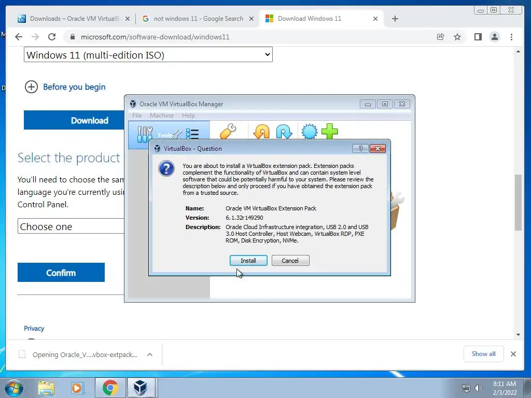Toggle the Chrome side panel icon
531x398 pixels.
coord(478,37)
